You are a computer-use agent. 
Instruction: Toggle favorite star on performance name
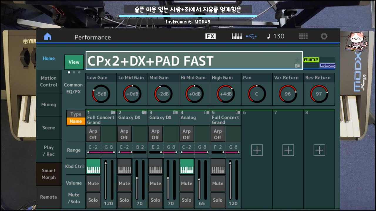tap(297, 60)
